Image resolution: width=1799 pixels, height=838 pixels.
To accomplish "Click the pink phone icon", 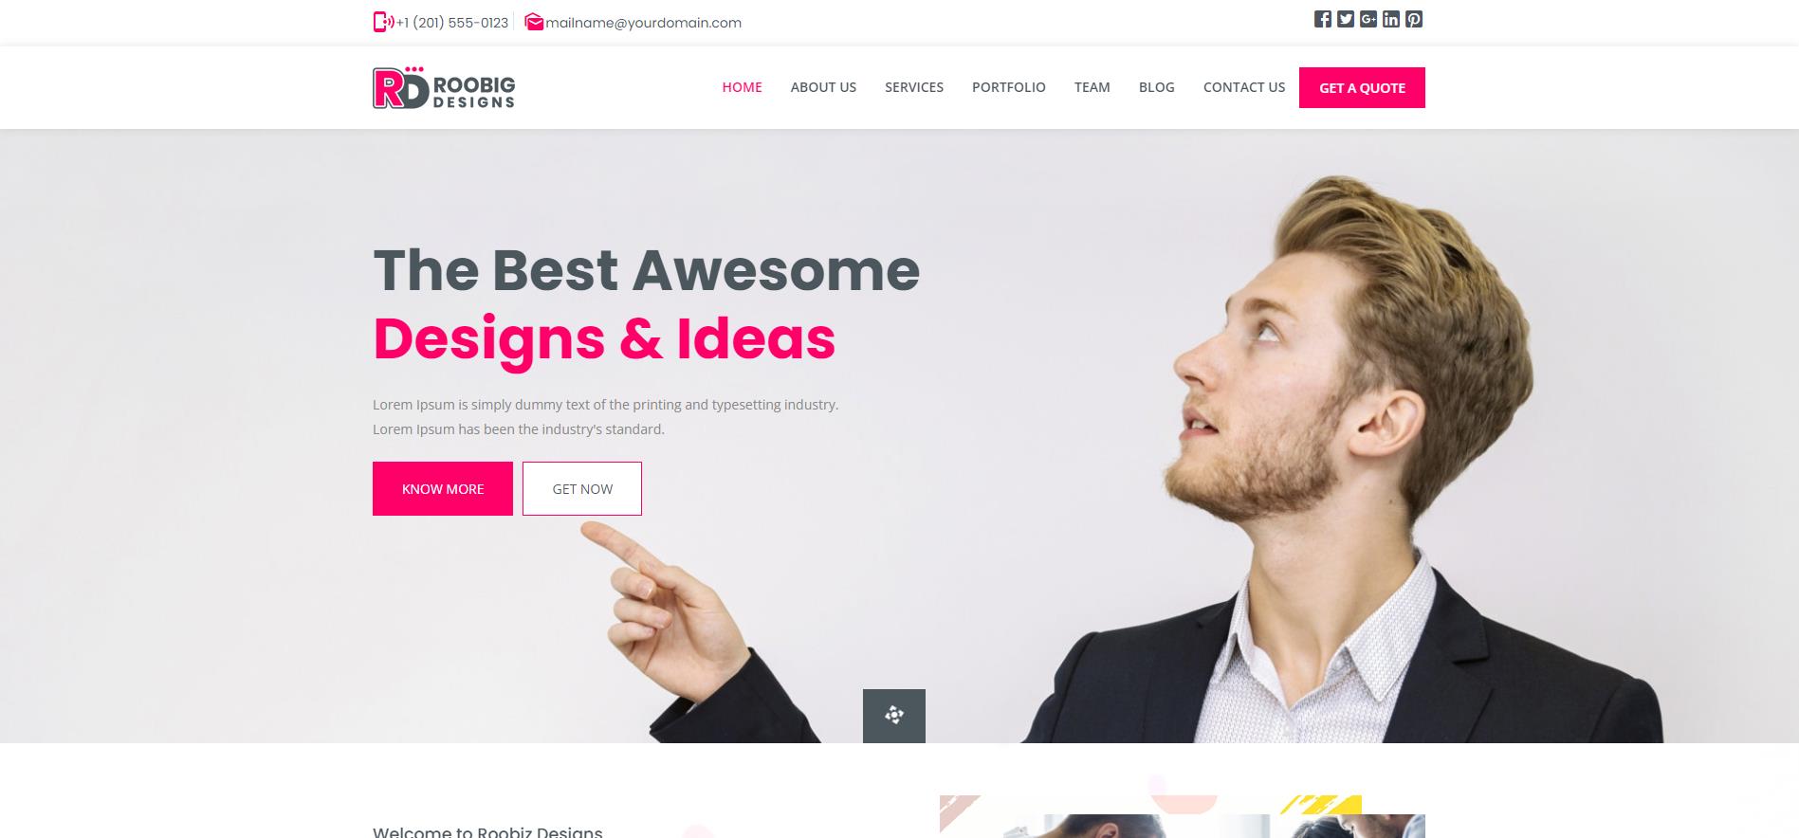I will pos(383,22).
